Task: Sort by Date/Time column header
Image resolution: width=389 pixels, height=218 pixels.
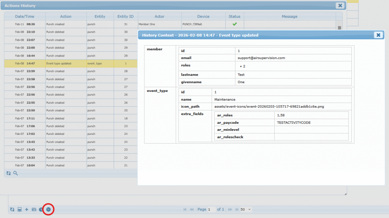Action: pyautogui.click(x=25, y=16)
